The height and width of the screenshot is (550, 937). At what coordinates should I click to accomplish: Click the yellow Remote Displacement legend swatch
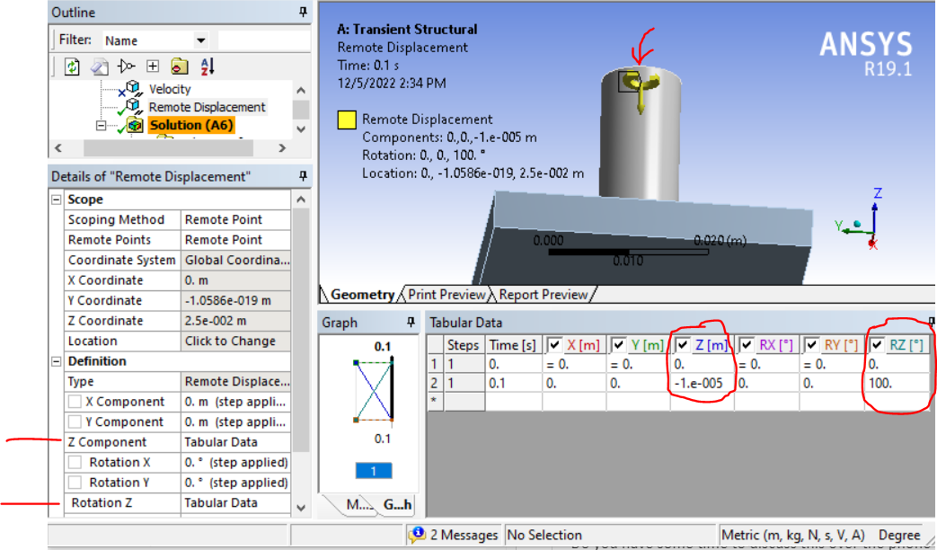(345, 120)
